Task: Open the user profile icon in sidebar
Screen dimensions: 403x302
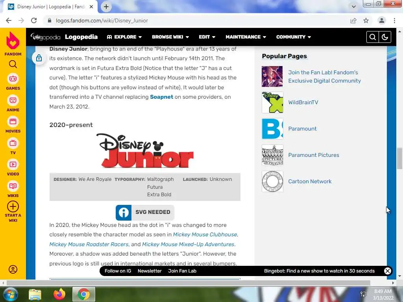Action: tap(13, 269)
